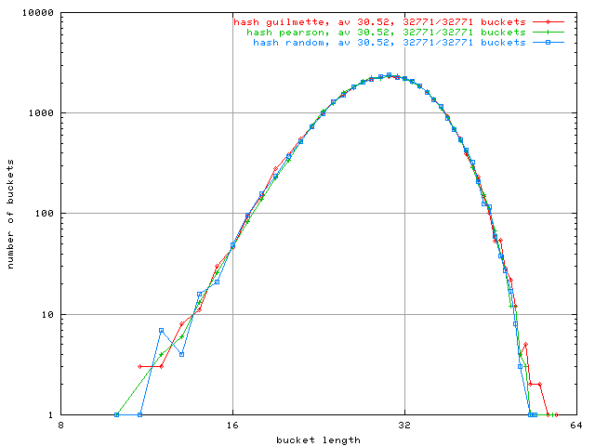
Task: Click the x-axis tick label 16
Action: (x=232, y=427)
